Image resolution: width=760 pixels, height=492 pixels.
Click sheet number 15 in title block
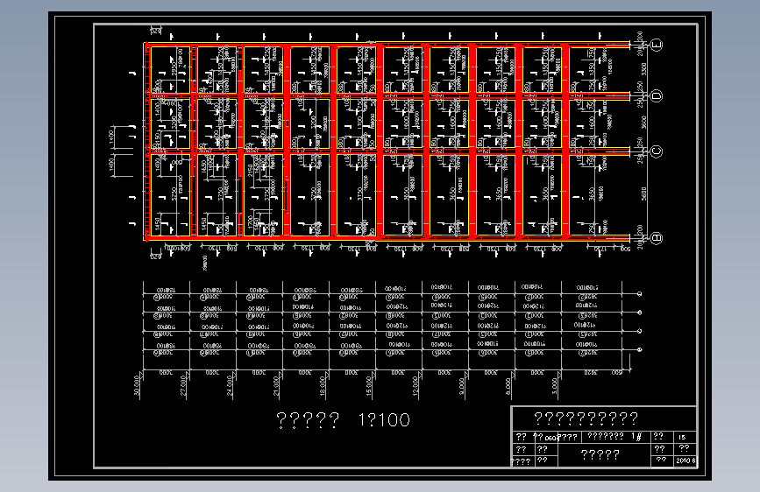(x=683, y=437)
